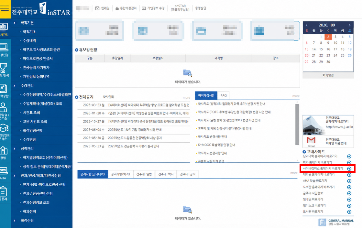The image size is (362, 228).
Task: Open the 웹메일 envelope icon
Action: (97, 8)
